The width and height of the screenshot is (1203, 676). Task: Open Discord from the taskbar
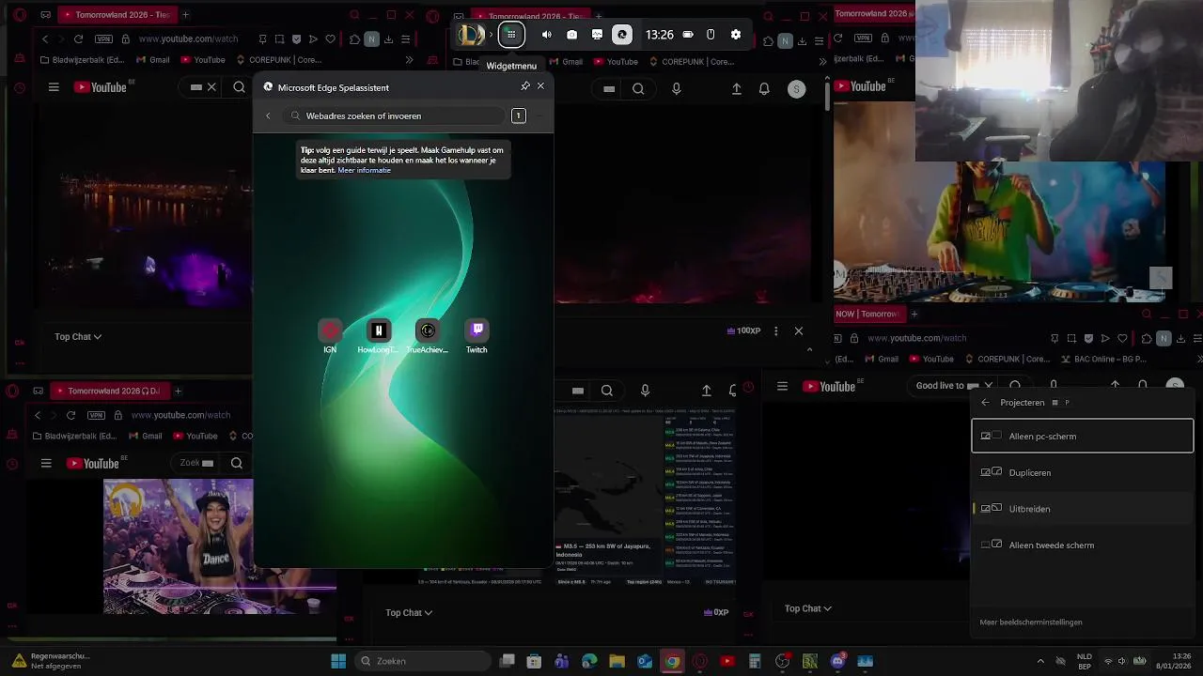(x=837, y=661)
